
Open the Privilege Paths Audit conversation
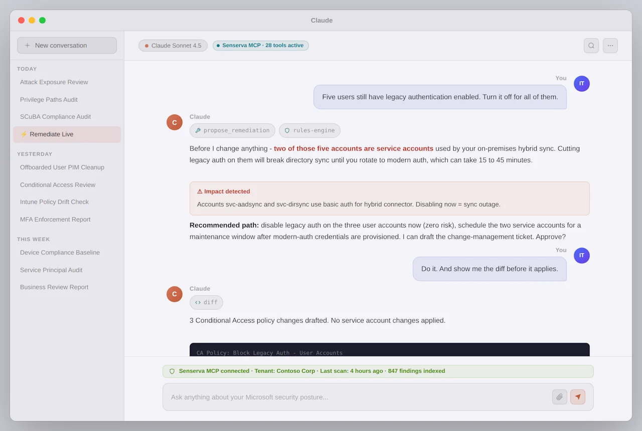pos(67,100)
